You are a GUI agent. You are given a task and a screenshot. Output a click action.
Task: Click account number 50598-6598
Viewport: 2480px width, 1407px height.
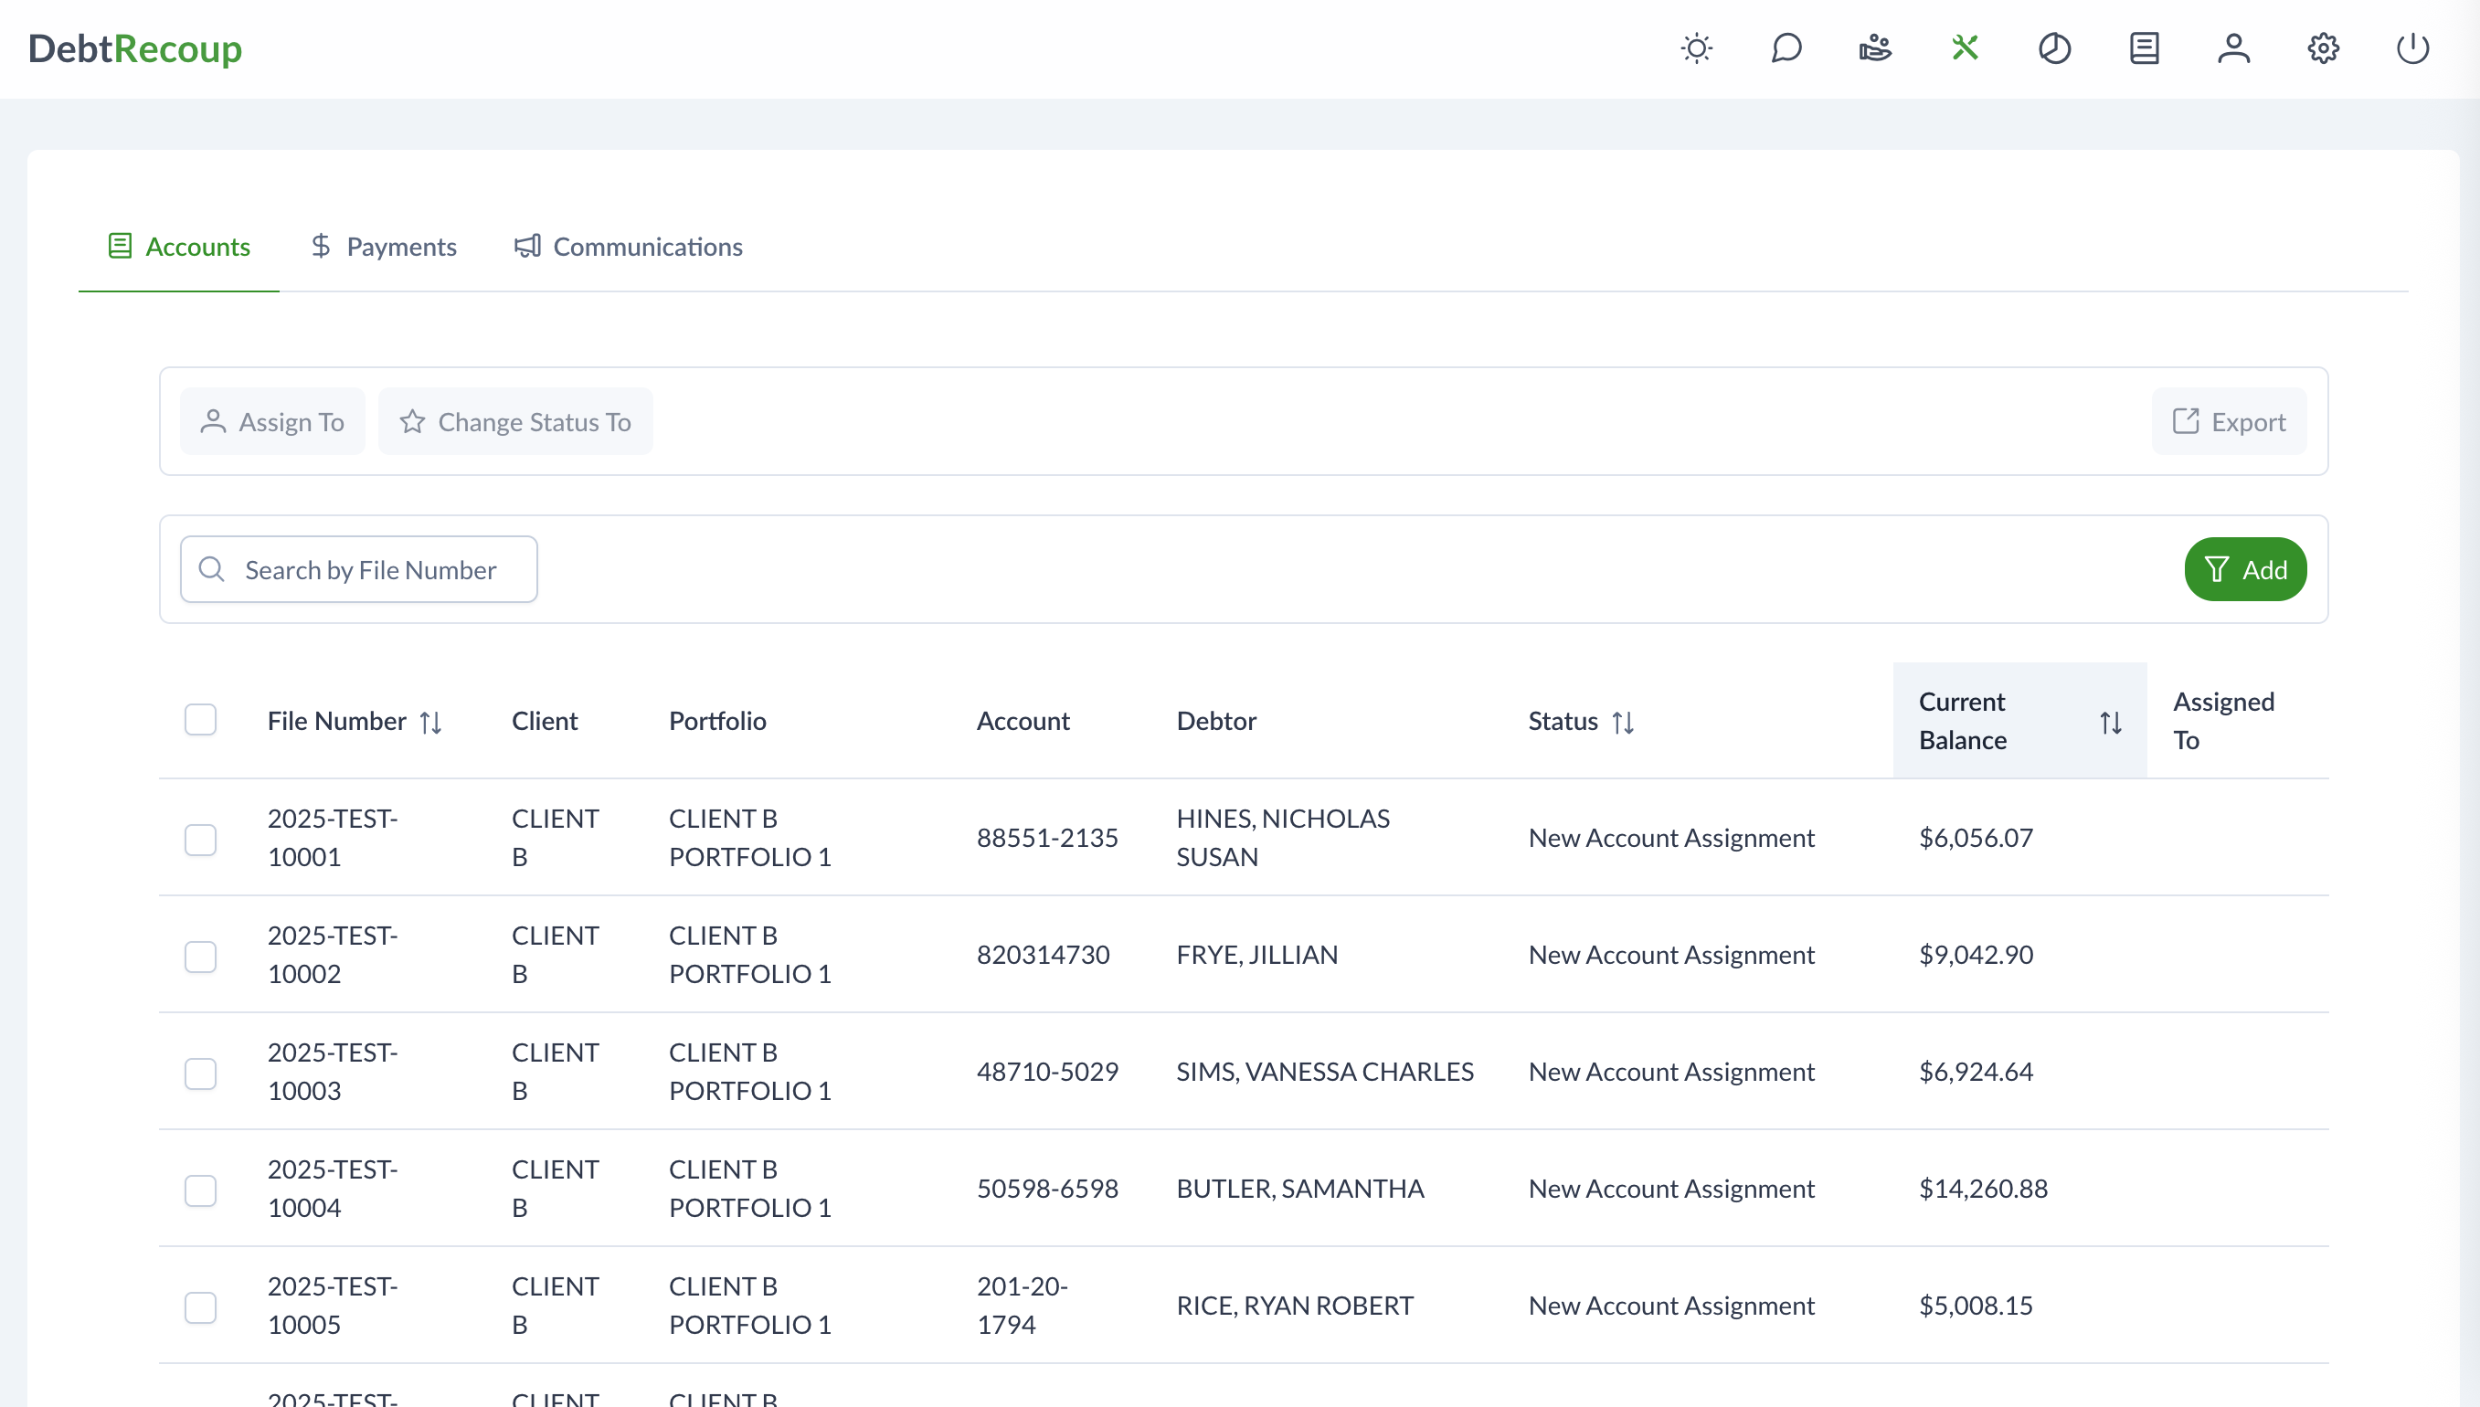1046,1189
